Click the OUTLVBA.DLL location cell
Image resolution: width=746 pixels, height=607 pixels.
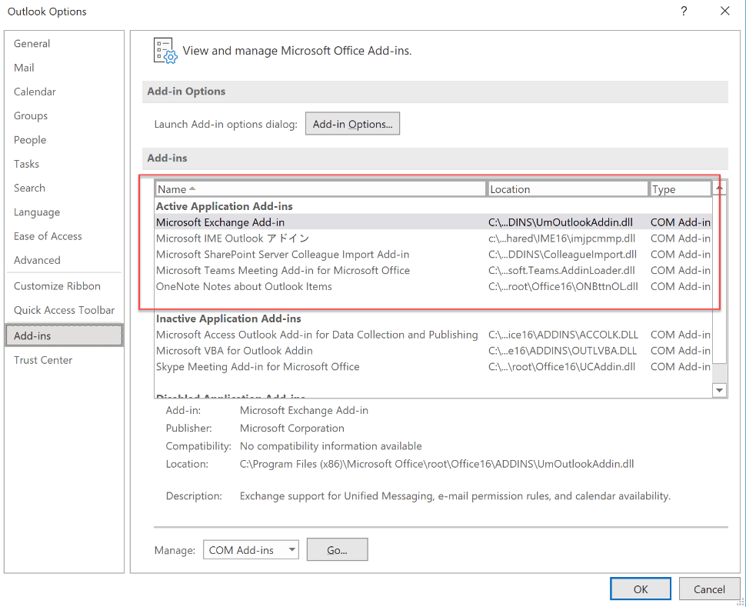pos(562,351)
